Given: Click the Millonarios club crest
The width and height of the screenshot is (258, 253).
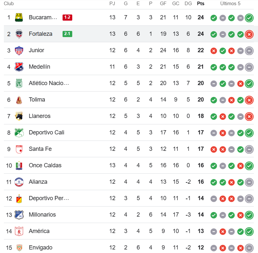Looking at the screenshot, I should (19, 215).
